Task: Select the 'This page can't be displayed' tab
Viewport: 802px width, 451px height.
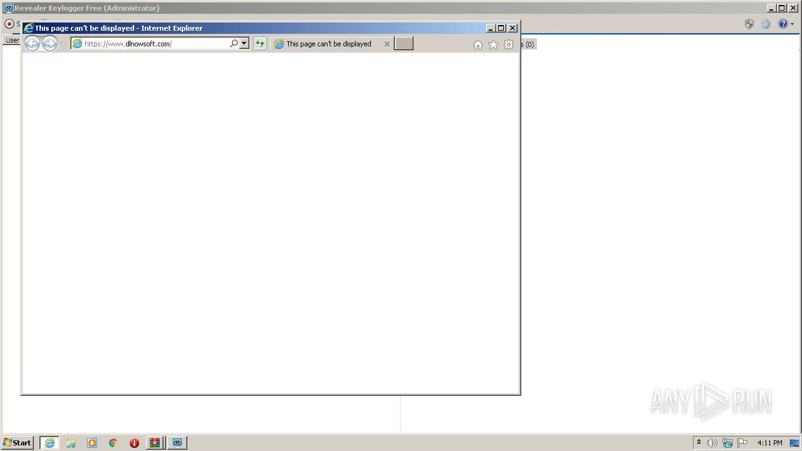Action: point(328,44)
